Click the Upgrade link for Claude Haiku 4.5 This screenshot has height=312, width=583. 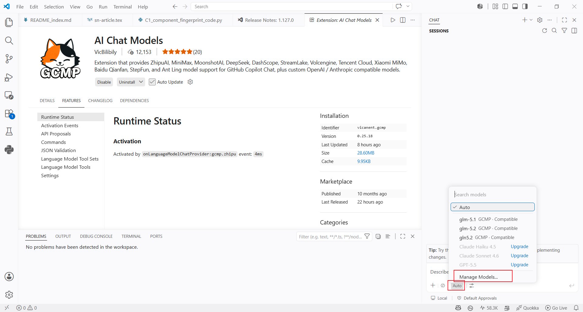pyautogui.click(x=519, y=247)
